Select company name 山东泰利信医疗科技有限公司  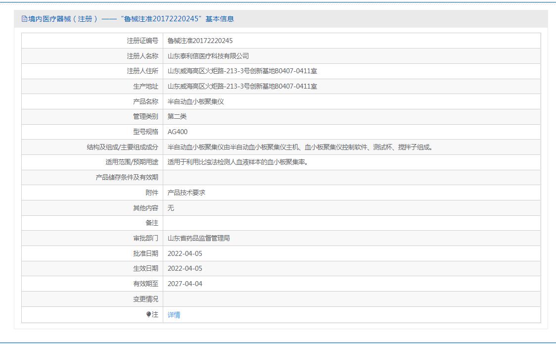(208, 56)
